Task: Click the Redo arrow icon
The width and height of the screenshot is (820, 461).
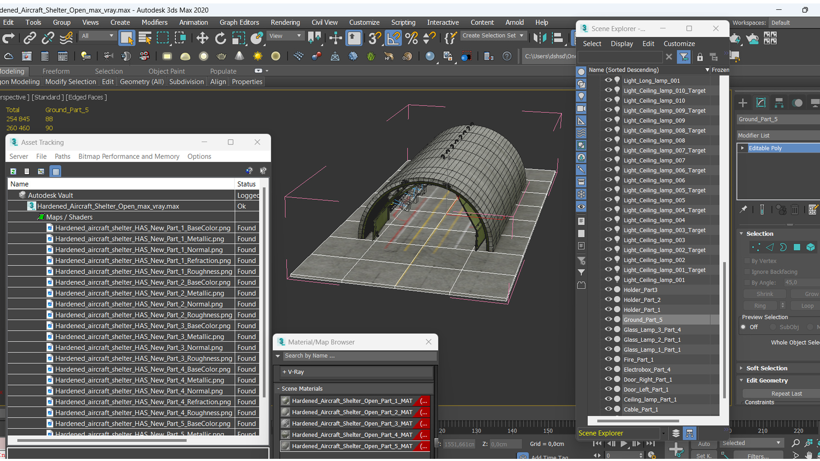Action: (x=9, y=38)
